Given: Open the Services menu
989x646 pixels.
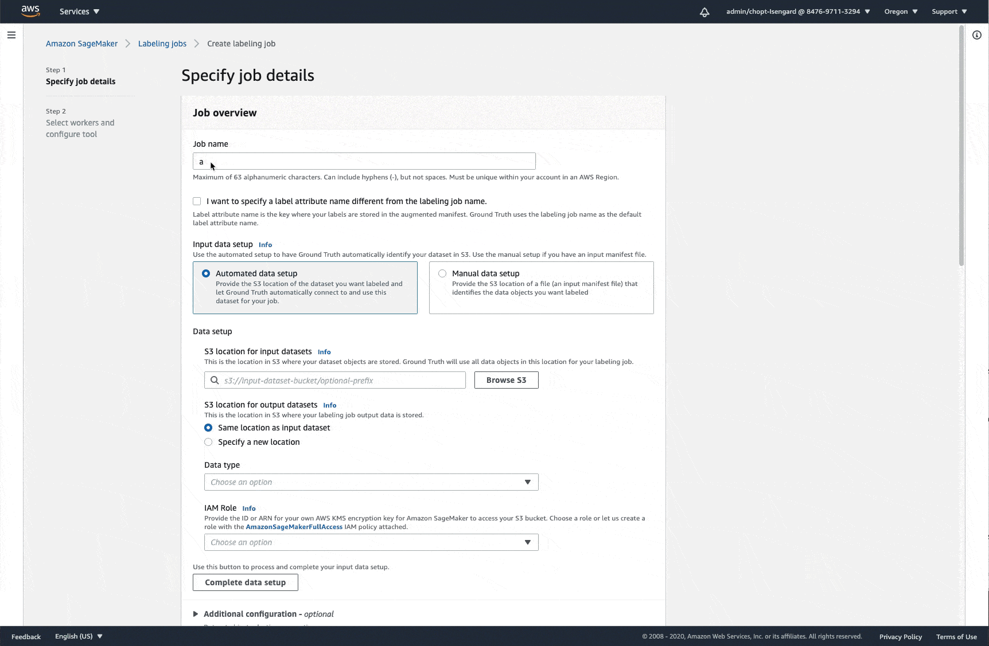Looking at the screenshot, I should 78,11.
